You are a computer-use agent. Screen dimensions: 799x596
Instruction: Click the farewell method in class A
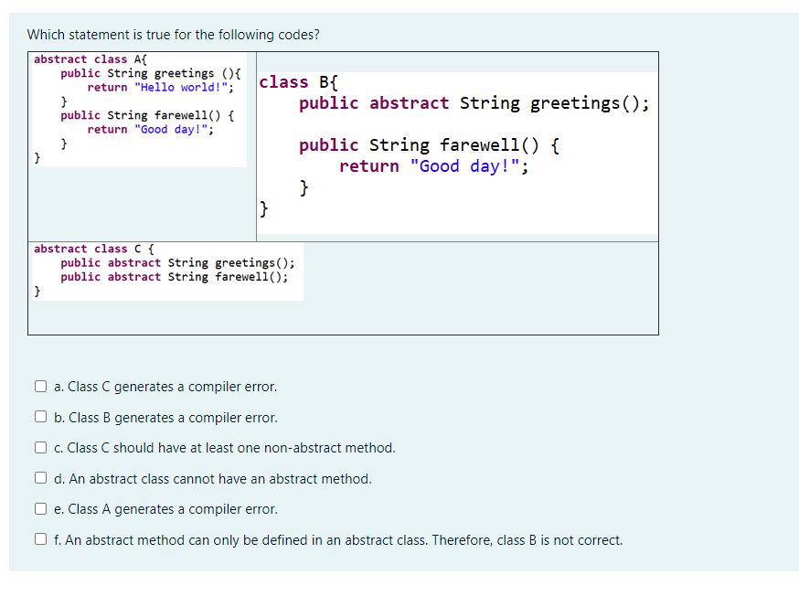146,114
